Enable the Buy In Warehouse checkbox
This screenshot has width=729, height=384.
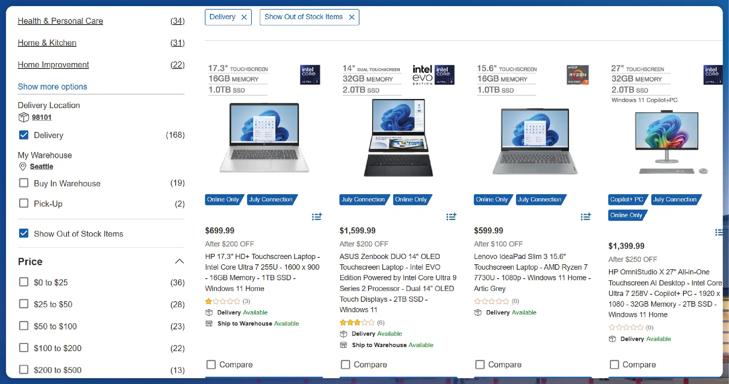[24, 183]
